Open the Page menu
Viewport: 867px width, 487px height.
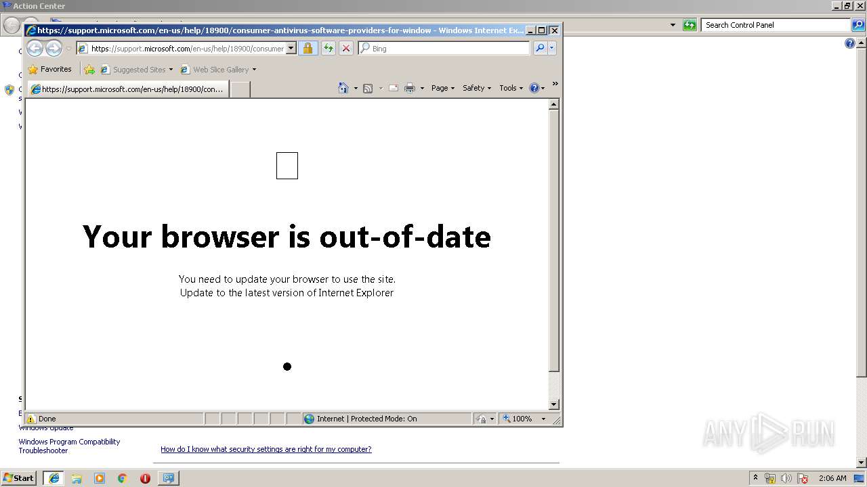[x=443, y=88]
